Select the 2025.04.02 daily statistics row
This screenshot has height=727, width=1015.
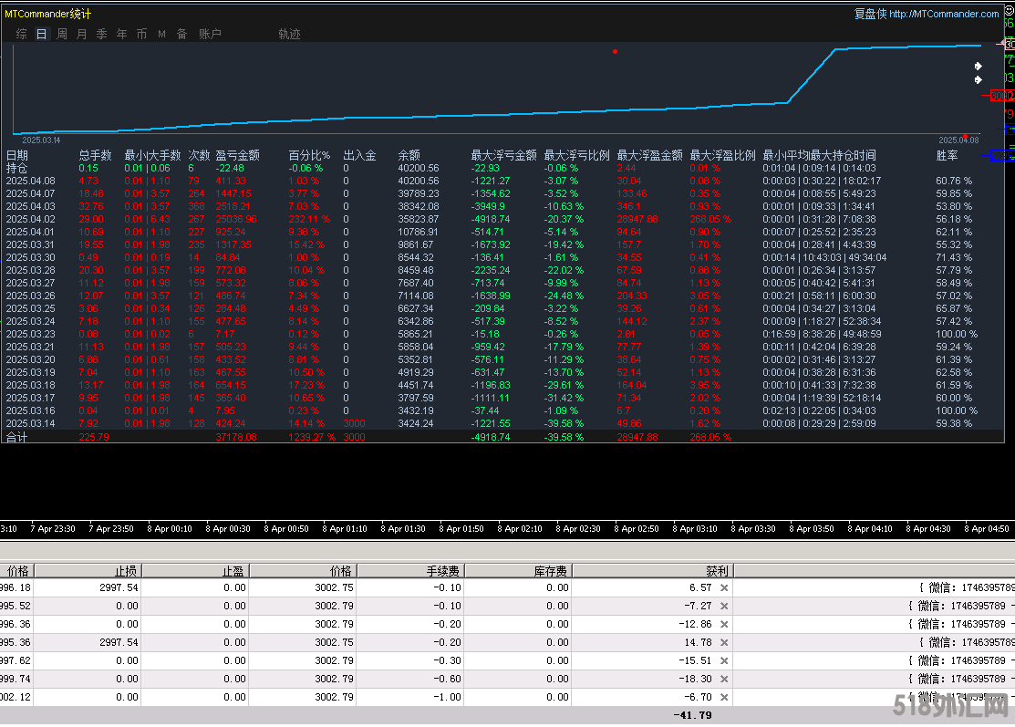[31, 220]
